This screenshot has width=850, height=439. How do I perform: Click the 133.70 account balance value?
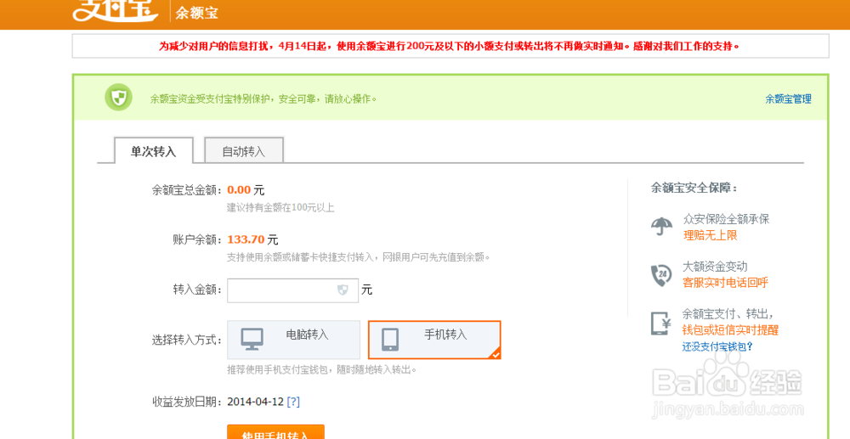(246, 239)
